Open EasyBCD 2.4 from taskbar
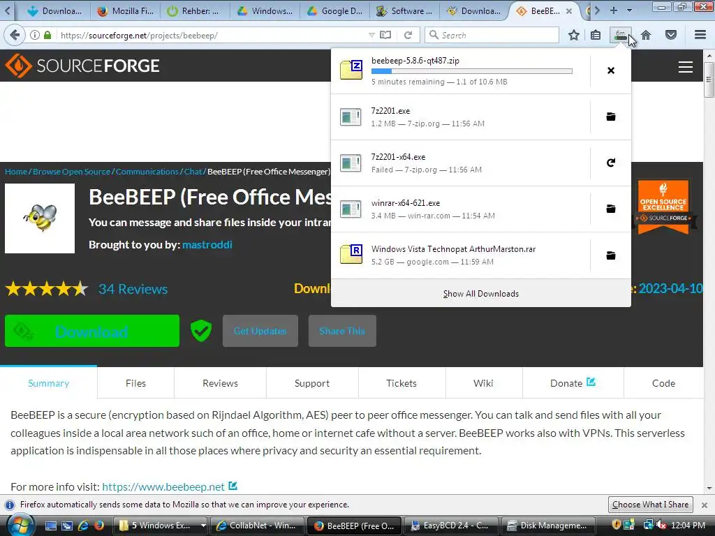This screenshot has width=715, height=536. point(450,526)
